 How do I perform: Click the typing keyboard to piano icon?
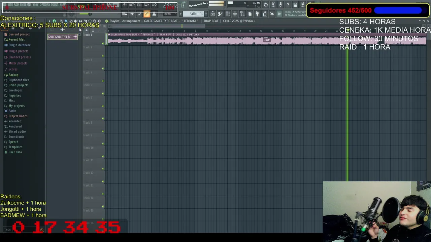(x=125, y=14)
